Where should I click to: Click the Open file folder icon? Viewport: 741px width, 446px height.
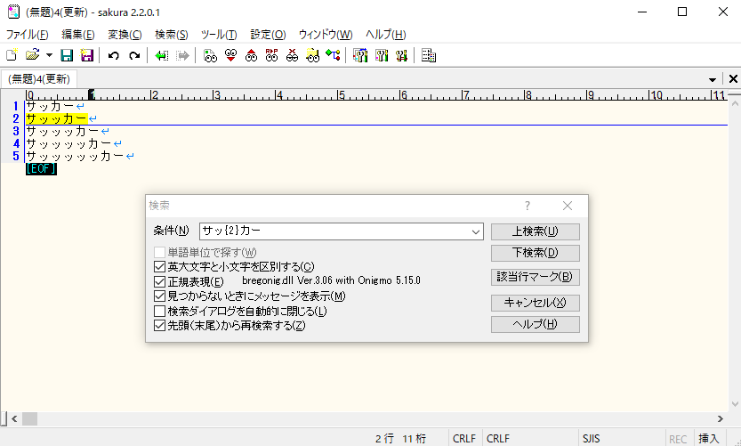coord(32,55)
